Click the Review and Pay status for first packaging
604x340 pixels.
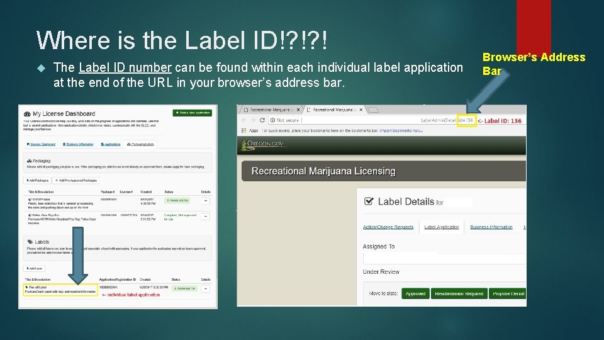click(177, 200)
